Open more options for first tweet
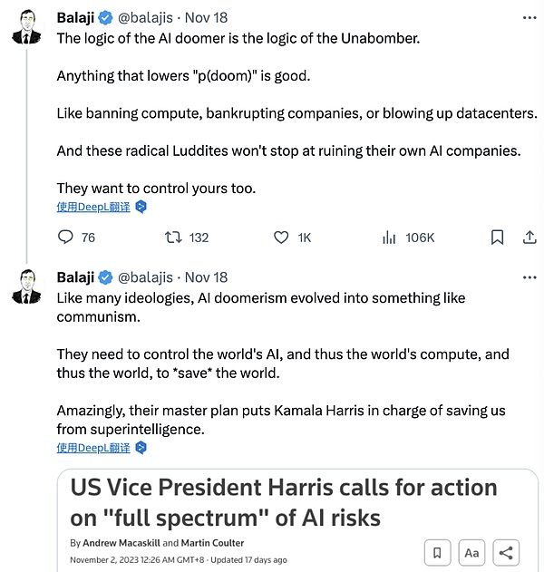The image size is (544, 572). 529,16
